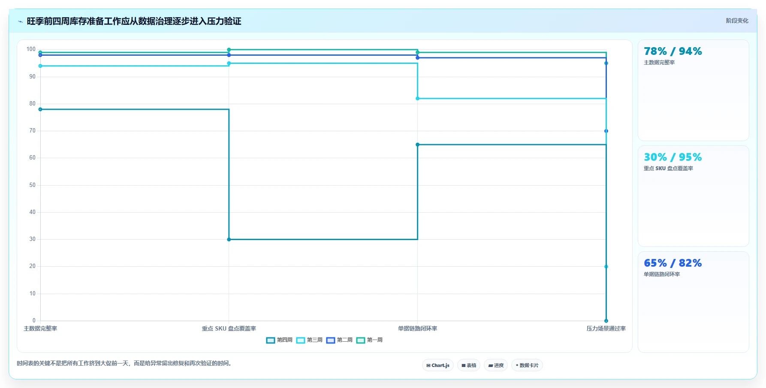Click the 压力场景通过率 x-axis label
The height and width of the screenshot is (388, 766).
(606, 328)
